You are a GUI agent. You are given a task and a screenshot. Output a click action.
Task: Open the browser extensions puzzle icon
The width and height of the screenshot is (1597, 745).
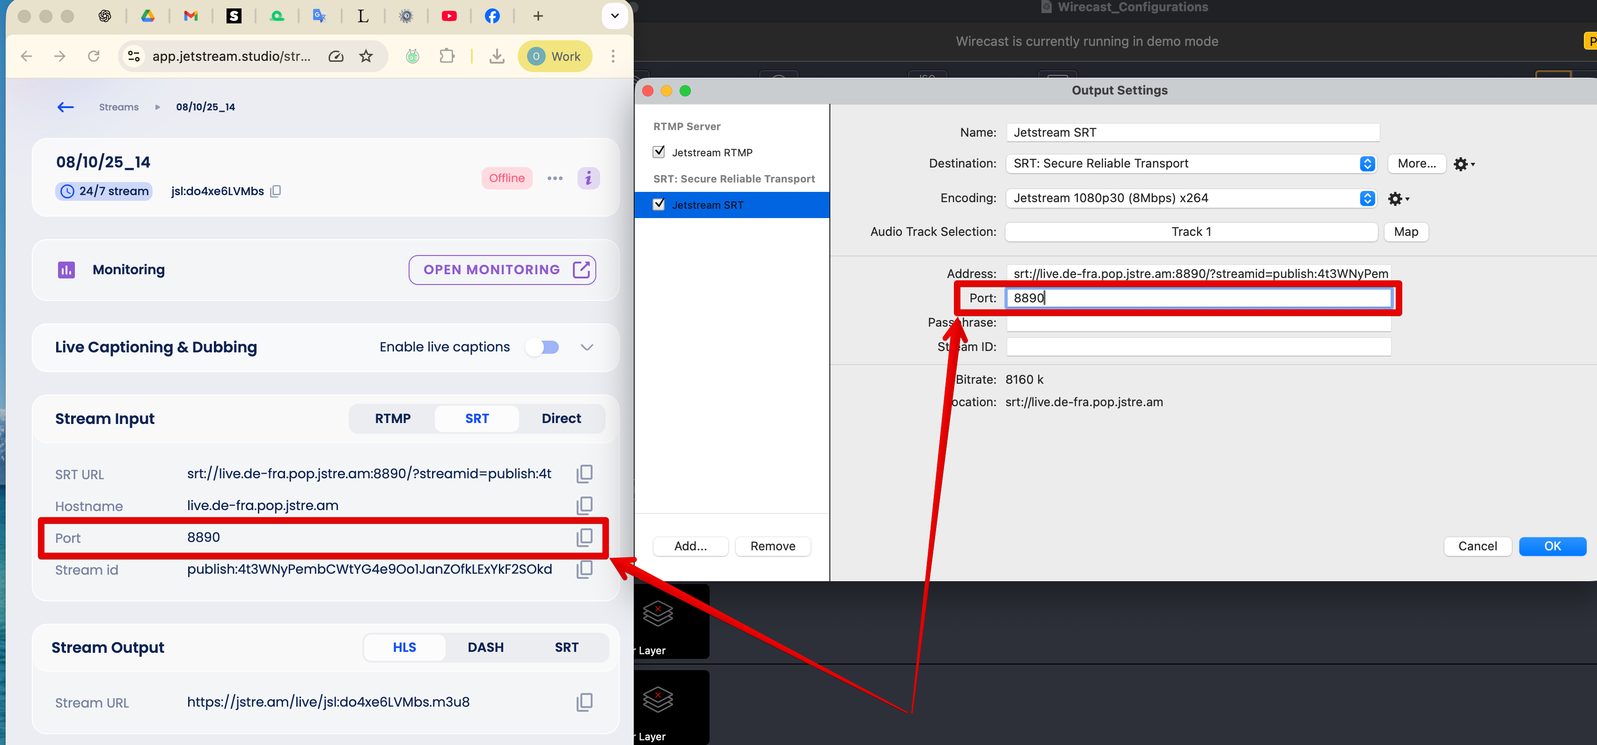click(x=447, y=57)
